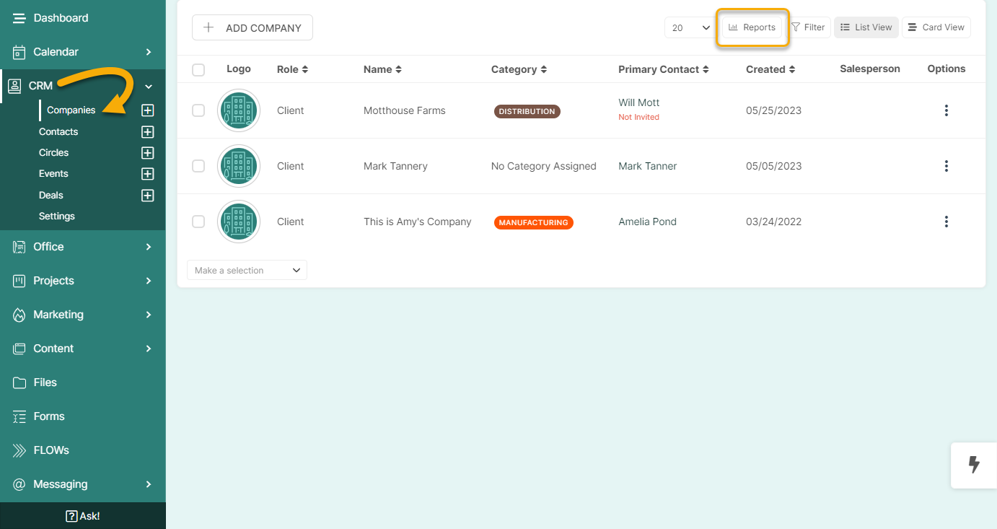This screenshot has width=997, height=529.
Task: Click the FLOWs double-chevron icon
Action: pos(19,450)
